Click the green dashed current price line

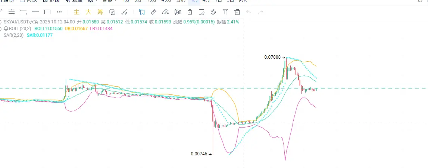[214, 88]
